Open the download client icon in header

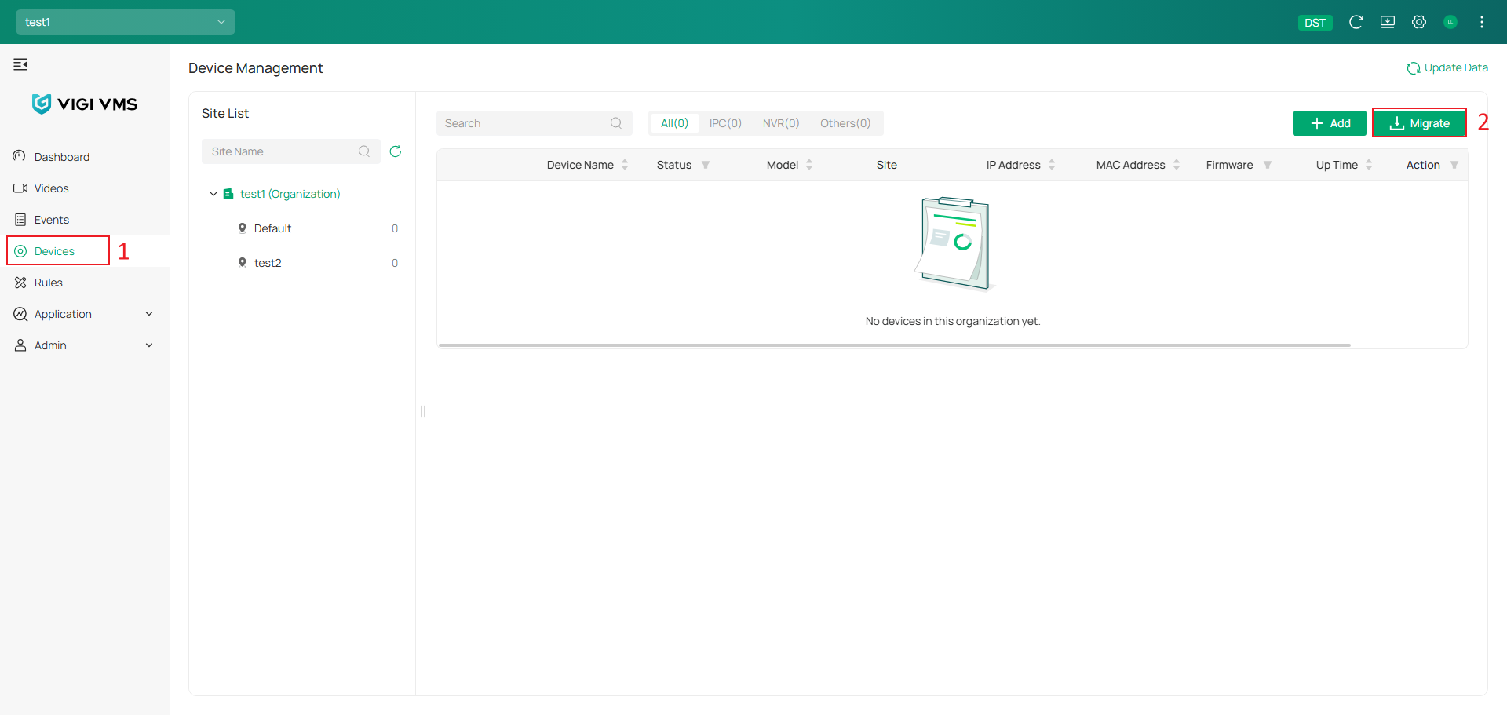tap(1388, 22)
